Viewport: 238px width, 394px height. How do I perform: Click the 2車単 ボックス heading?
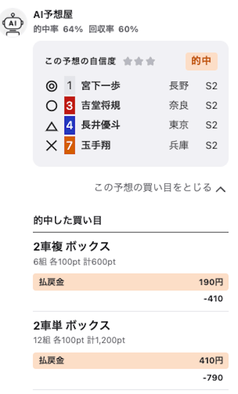(x=71, y=326)
